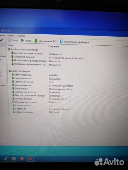
Task: Click the PANASONIC manufacturer value
Action: (55, 79)
